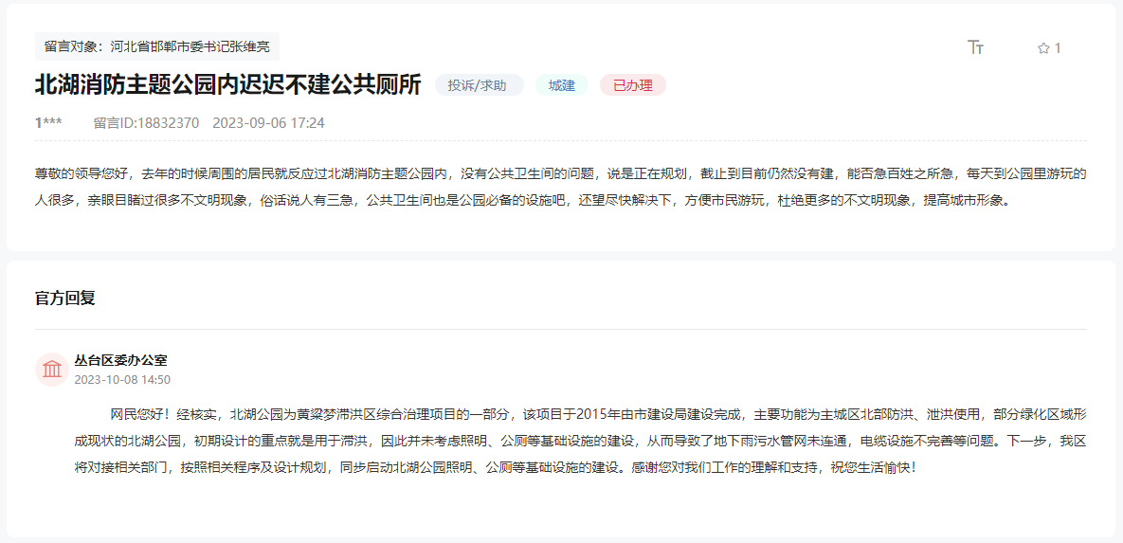The height and width of the screenshot is (543, 1123).
Task: Click the favorite count number 1
Action: pyautogui.click(x=1058, y=48)
